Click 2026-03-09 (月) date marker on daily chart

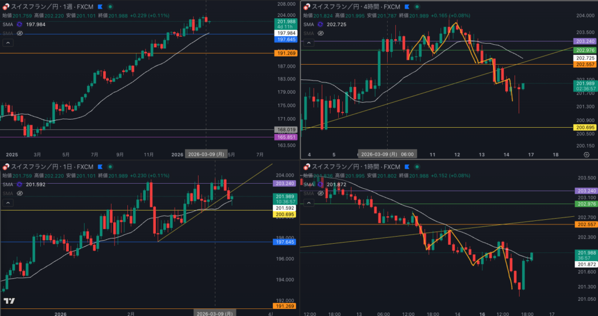click(215, 313)
